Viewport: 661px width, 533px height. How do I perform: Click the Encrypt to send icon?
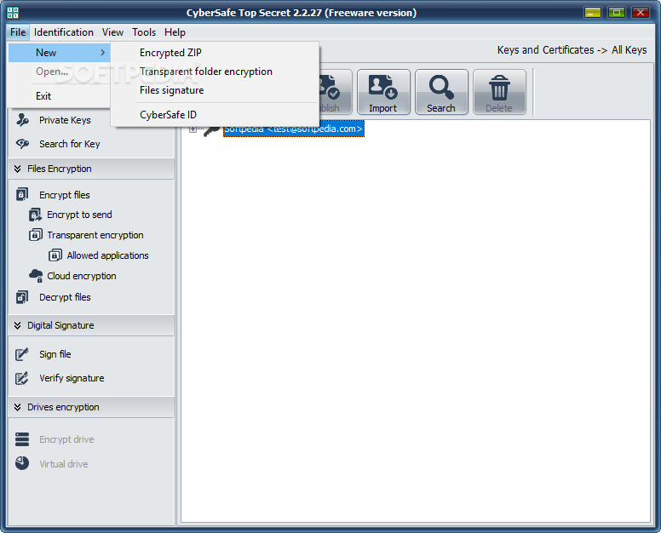point(35,215)
